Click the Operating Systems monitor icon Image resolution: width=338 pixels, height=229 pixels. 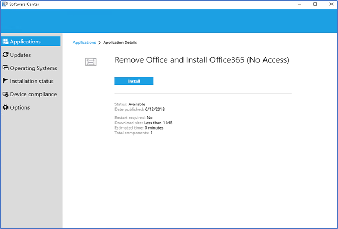5,68
